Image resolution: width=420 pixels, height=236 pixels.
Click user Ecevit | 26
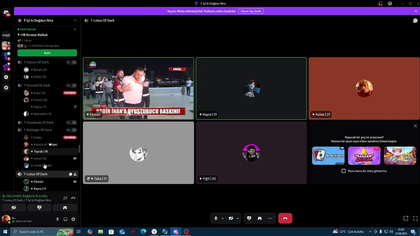pos(51,100)
